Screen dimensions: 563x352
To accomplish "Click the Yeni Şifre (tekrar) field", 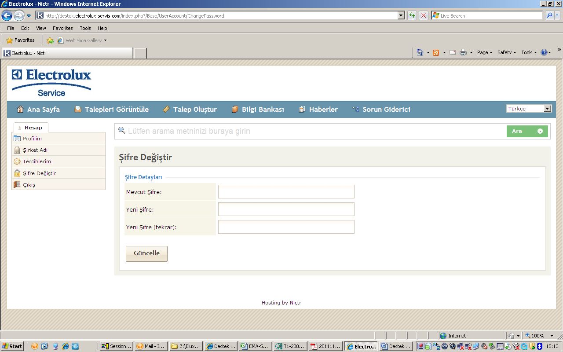I will point(286,227).
